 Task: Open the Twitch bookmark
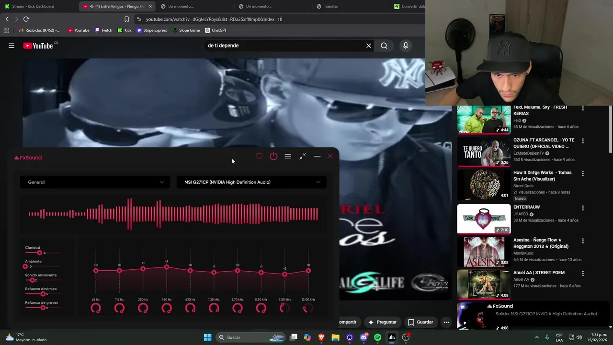pyautogui.click(x=103, y=30)
